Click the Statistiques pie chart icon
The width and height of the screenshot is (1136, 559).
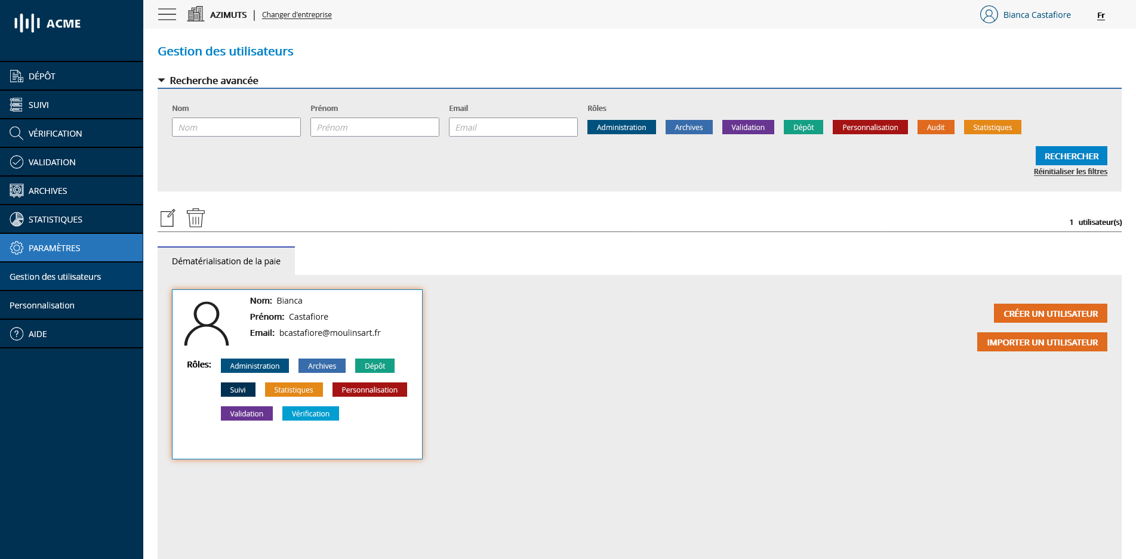[x=16, y=219]
